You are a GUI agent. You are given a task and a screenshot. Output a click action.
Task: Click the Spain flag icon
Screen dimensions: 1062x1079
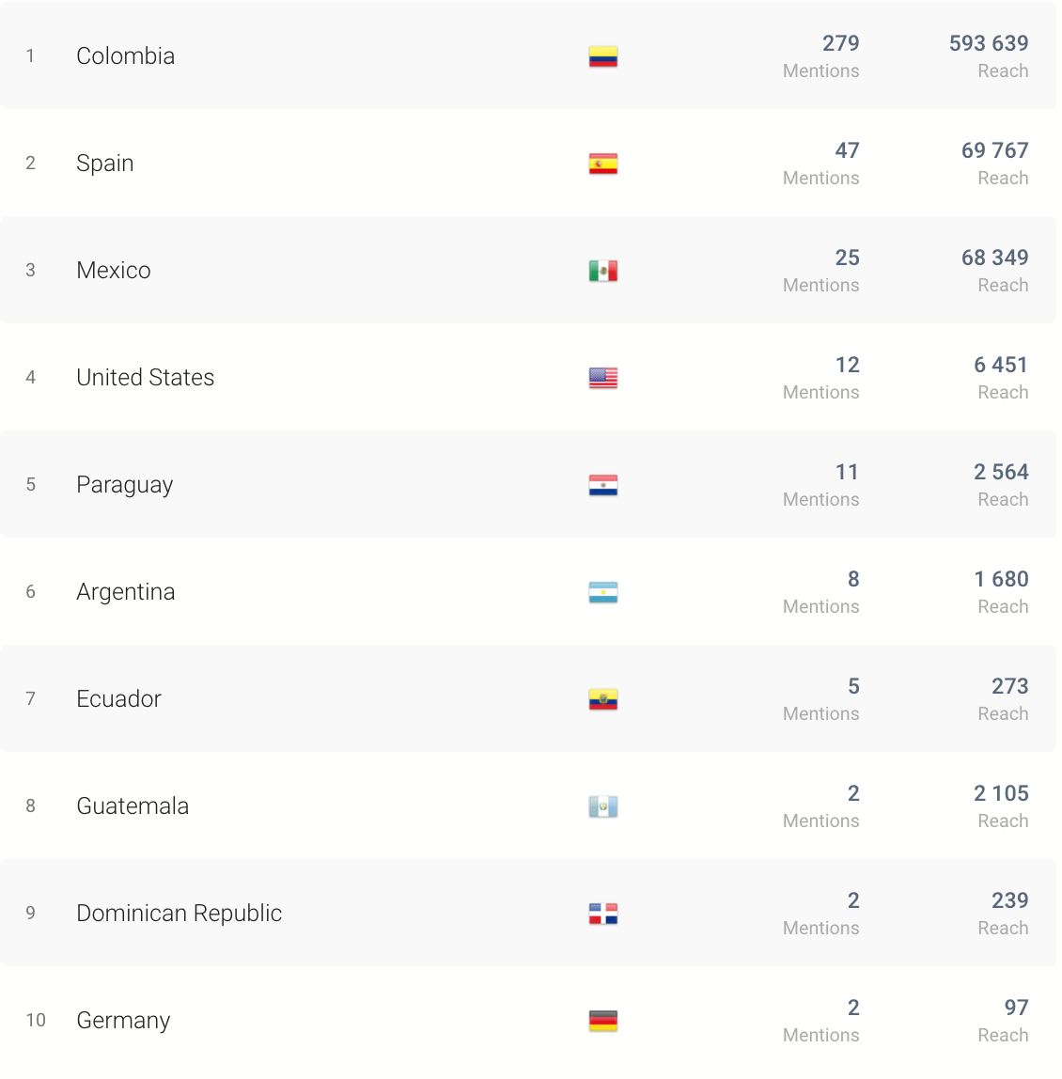tap(603, 164)
